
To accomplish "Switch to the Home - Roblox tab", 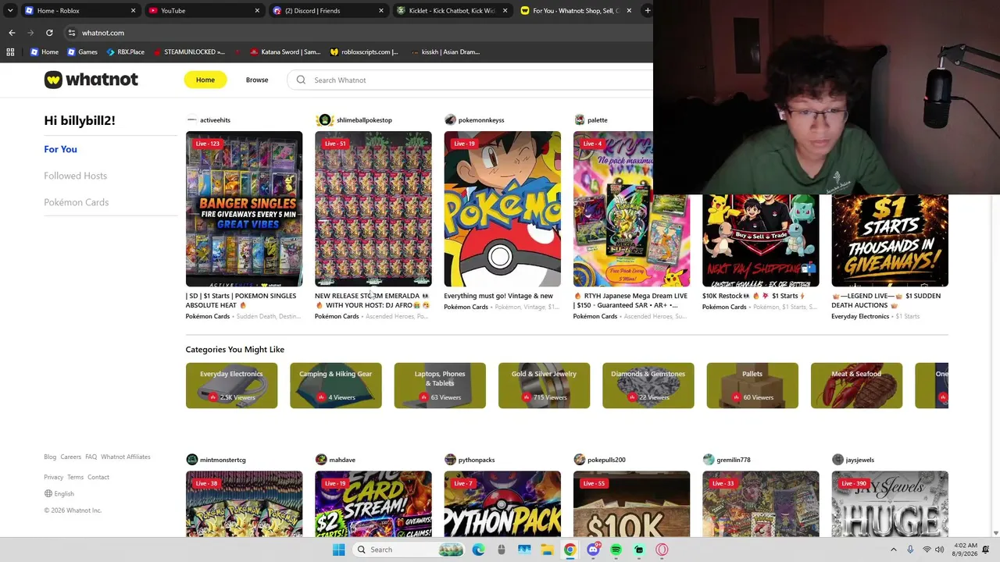I will click(80, 11).
